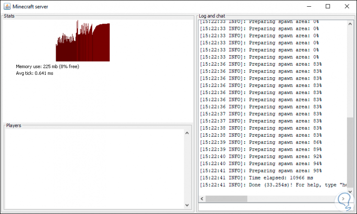Click the Log and chat panel label
357x214 pixels.
coord(212,16)
